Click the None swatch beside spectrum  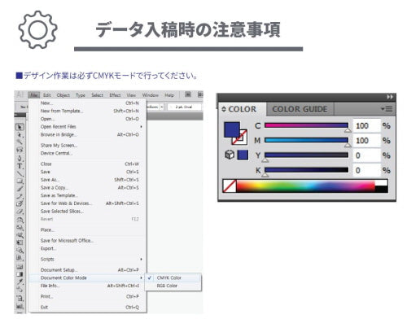point(230,186)
